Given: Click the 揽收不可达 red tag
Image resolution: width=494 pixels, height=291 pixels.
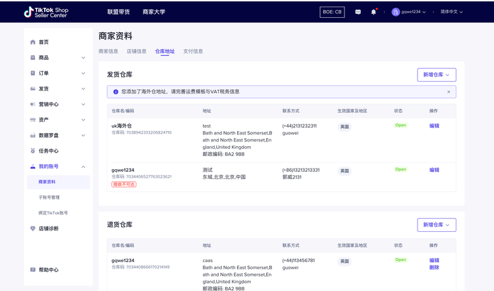Looking at the screenshot, I should tap(124, 184).
